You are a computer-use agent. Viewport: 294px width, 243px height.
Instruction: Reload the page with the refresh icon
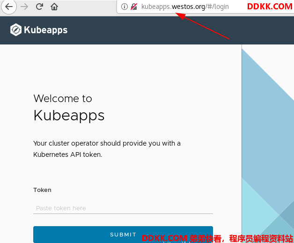39,7
